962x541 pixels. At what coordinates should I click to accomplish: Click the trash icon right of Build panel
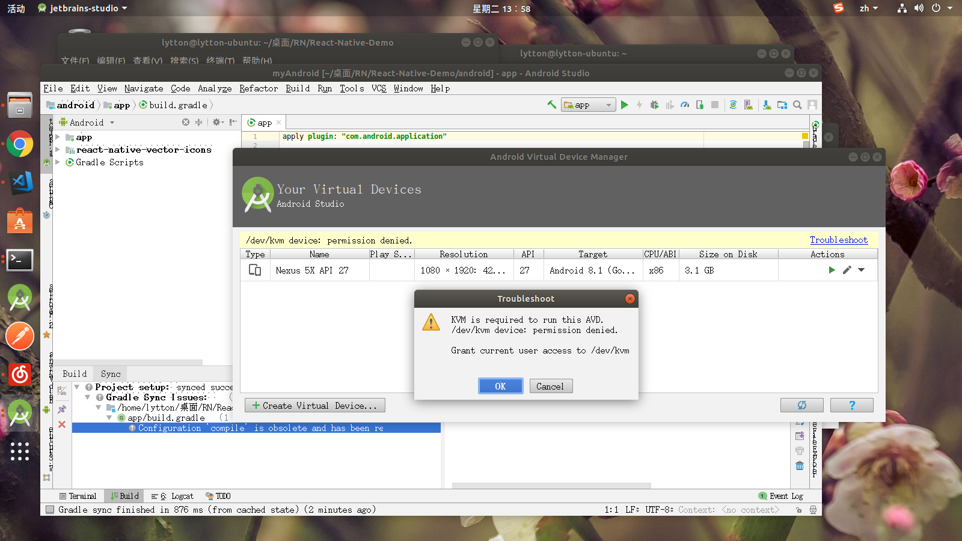(x=800, y=466)
